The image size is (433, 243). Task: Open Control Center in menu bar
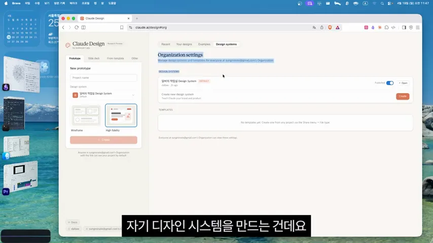390,4
